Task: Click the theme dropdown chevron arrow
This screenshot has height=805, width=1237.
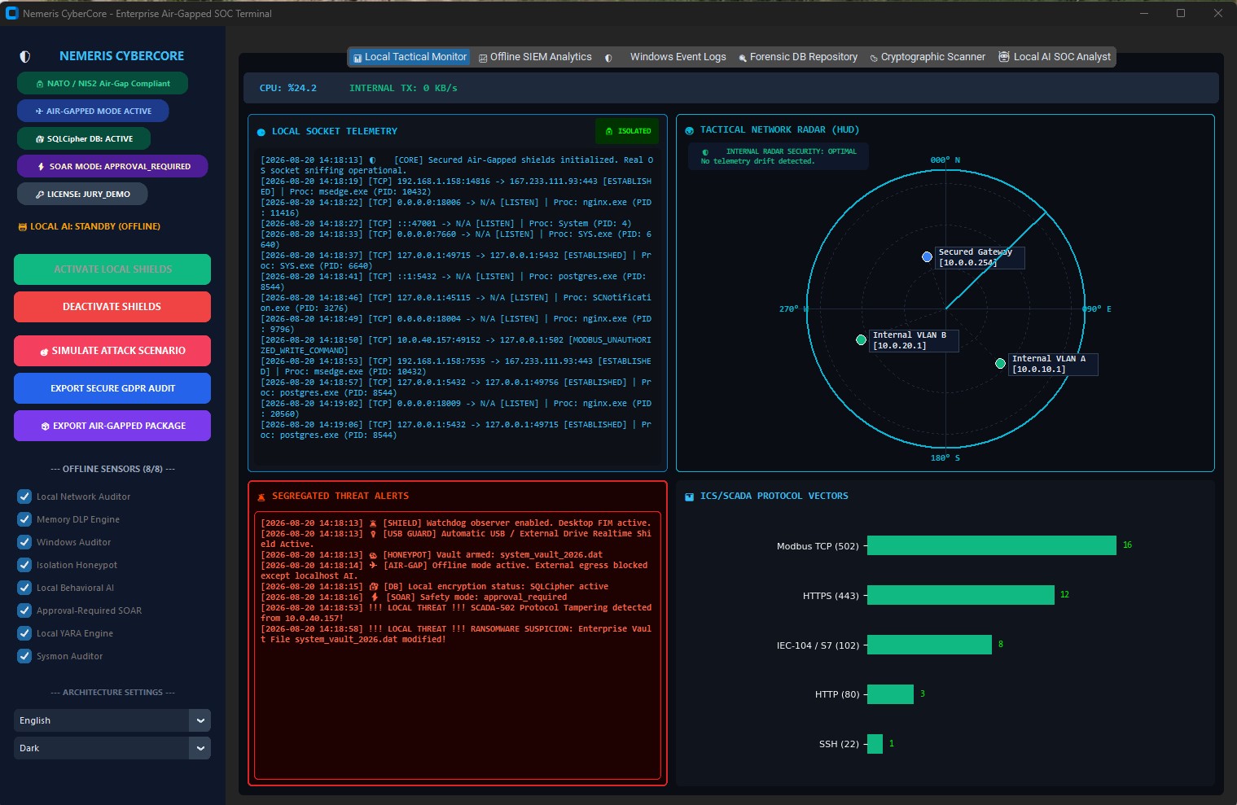Action: pyautogui.click(x=200, y=748)
